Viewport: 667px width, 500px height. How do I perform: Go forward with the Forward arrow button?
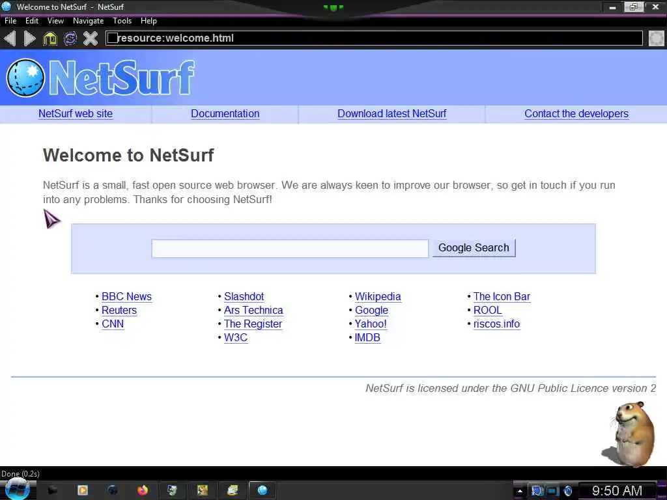pos(29,38)
